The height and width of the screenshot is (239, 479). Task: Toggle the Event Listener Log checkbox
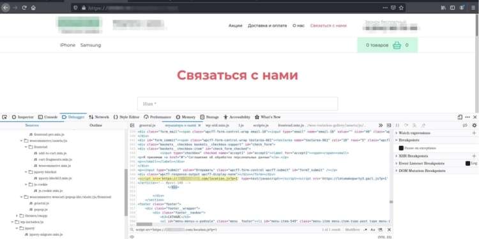[468, 163]
